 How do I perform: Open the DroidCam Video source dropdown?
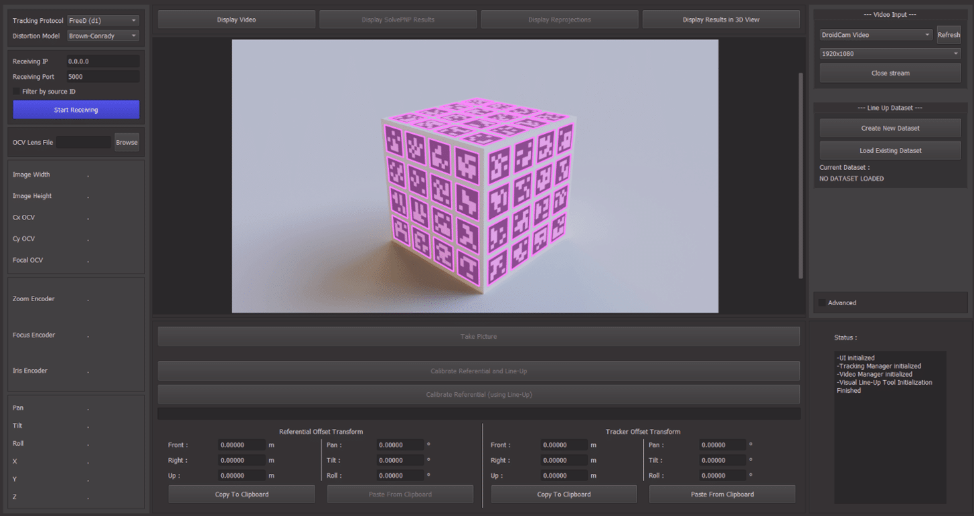[x=876, y=35]
